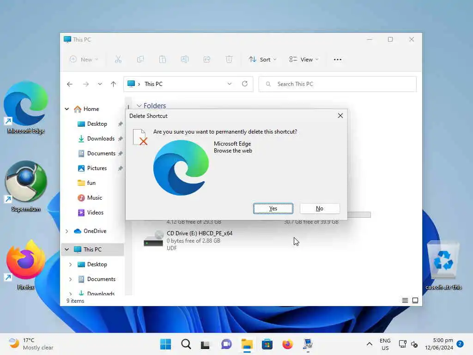Screen dimensions: 473x355
Task: Click the This PC address bar path
Action: [153, 84]
